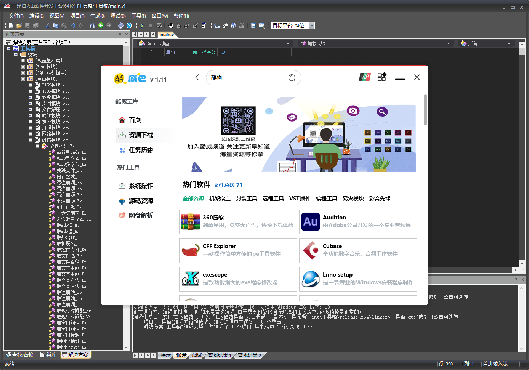The width and height of the screenshot is (529, 370).
Task: Click the green navigate back arrow icon
Action: [x=101, y=26]
